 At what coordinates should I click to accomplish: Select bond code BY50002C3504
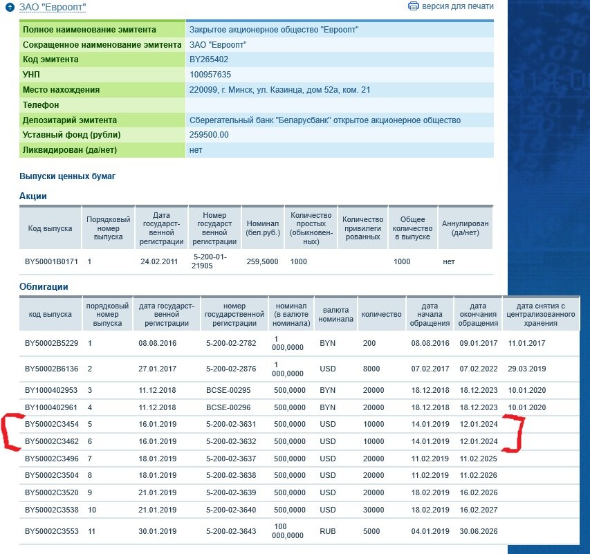(x=52, y=475)
